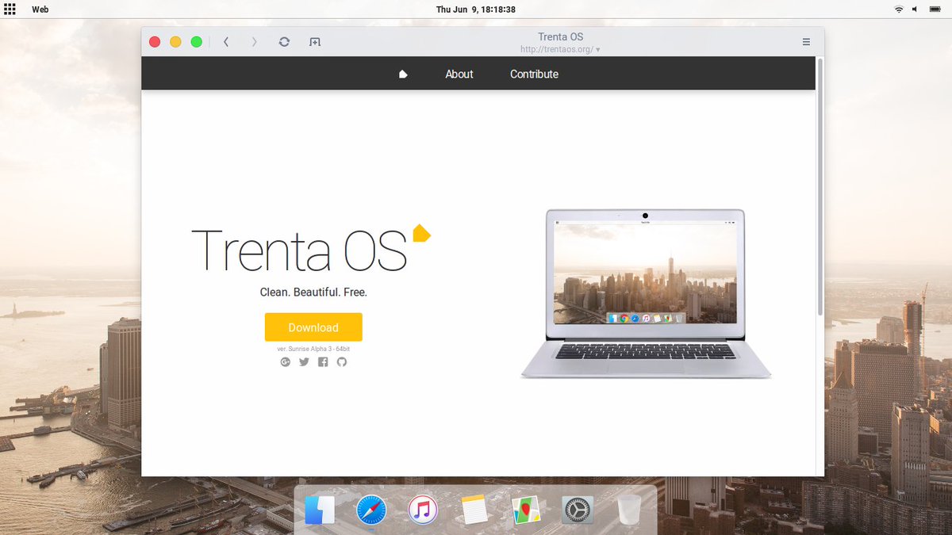Open the About page in navbar
The height and width of the screenshot is (535, 952).
459,74
